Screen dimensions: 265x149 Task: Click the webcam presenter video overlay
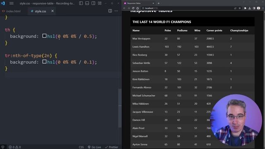point(236,120)
